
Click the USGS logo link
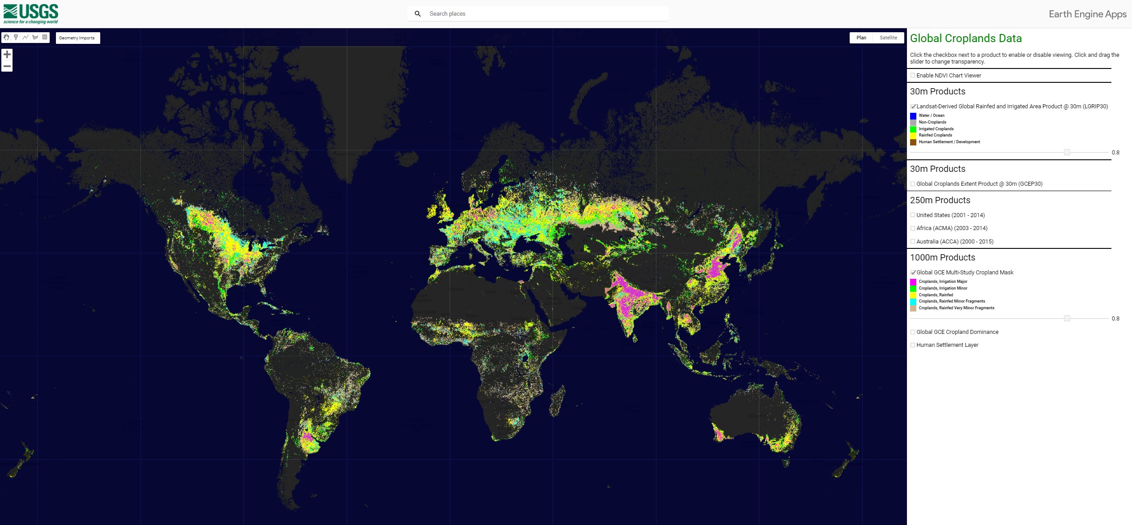(31, 14)
